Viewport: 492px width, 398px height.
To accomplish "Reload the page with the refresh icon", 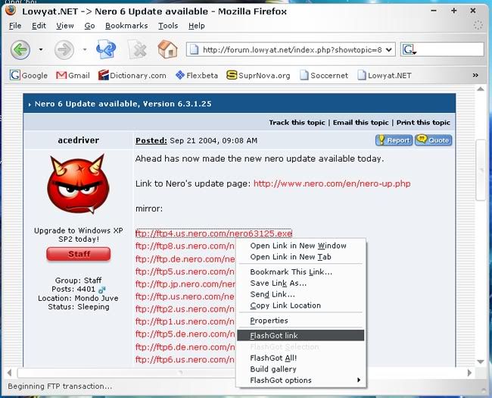I will coord(106,49).
